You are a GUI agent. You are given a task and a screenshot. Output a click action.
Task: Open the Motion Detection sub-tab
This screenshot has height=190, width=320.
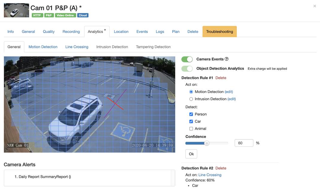(43, 47)
